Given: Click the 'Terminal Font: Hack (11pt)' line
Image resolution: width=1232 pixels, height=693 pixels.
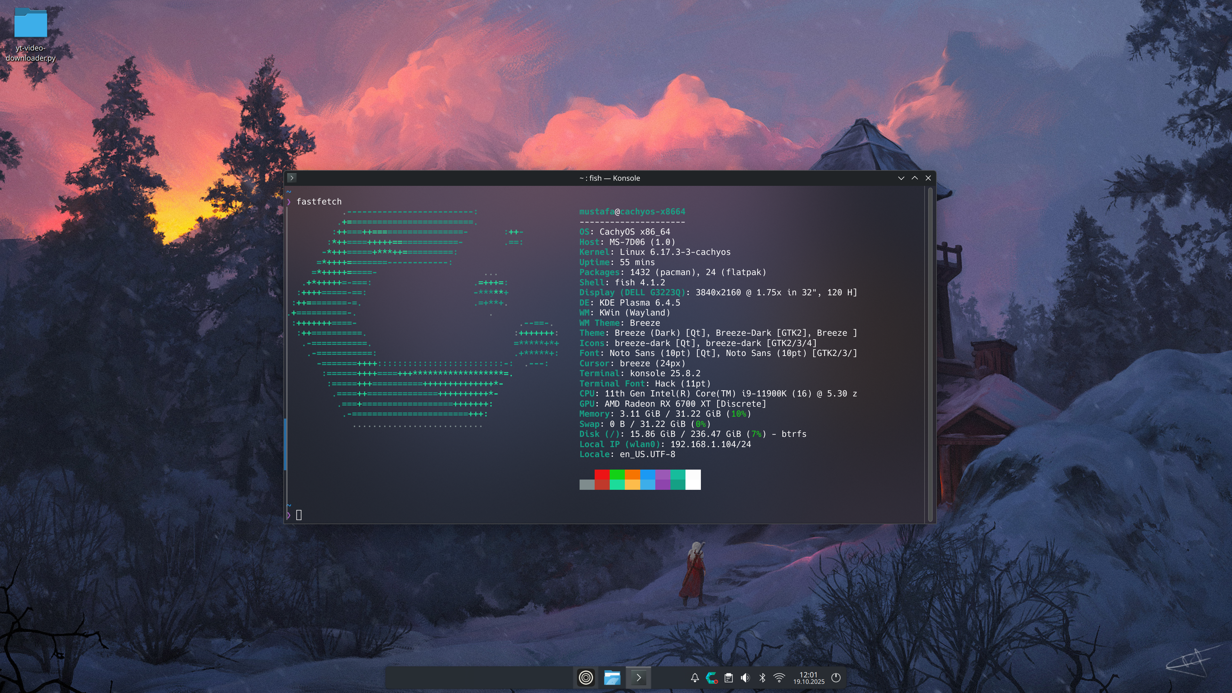Looking at the screenshot, I should tap(645, 384).
